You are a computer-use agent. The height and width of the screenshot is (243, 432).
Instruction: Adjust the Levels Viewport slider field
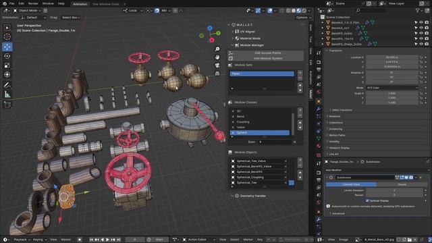click(394, 190)
